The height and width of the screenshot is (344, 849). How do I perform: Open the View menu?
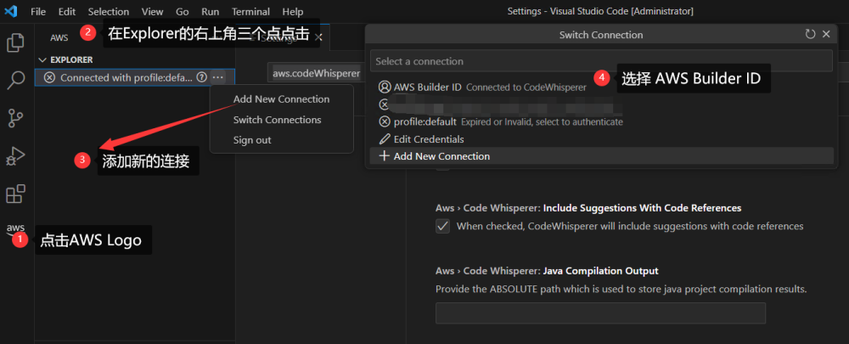152,11
